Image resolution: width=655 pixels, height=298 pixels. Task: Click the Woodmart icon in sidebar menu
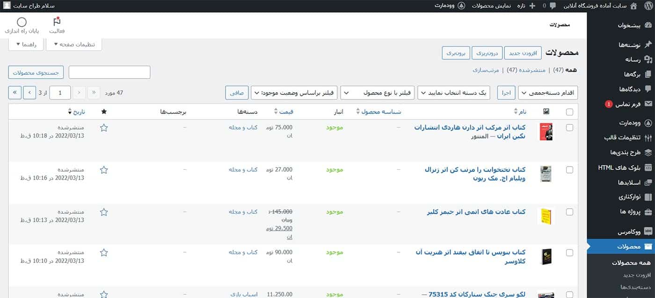click(x=648, y=123)
